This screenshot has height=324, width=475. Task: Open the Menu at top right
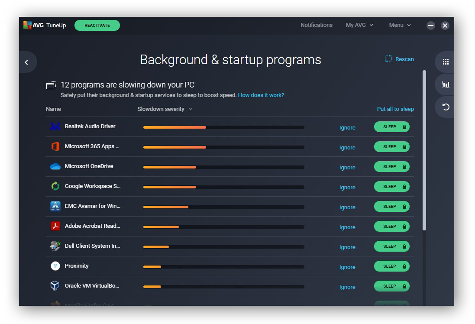(x=399, y=25)
